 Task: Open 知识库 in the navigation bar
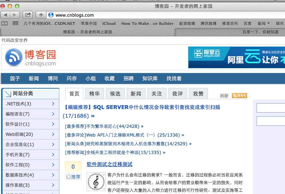click(x=150, y=78)
